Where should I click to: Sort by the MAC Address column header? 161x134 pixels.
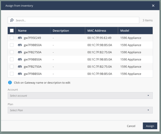97,31
